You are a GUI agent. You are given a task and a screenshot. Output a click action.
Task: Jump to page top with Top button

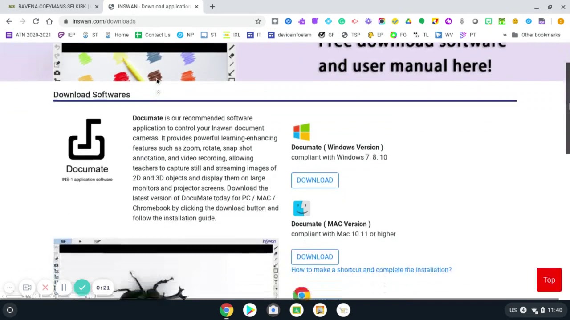(x=549, y=280)
